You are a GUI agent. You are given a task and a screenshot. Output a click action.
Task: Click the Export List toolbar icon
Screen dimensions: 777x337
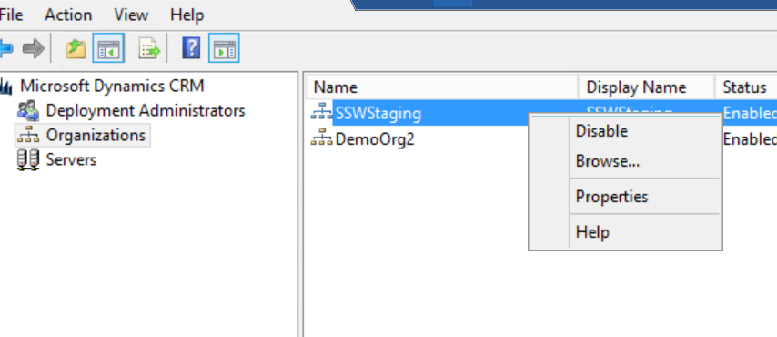click(x=149, y=48)
